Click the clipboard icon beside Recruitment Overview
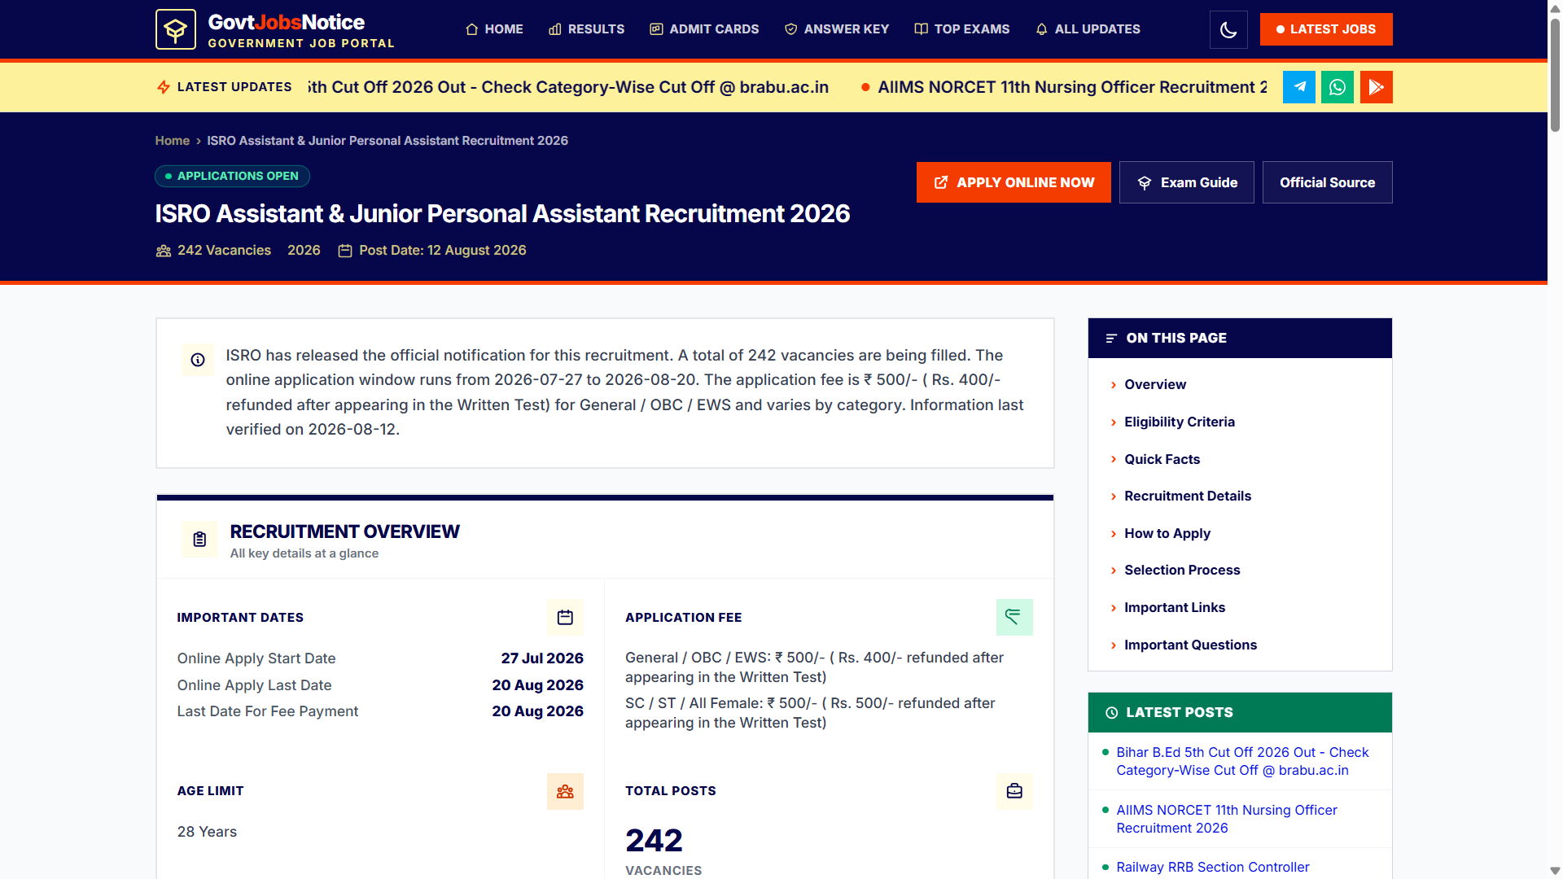The width and height of the screenshot is (1563, 879). (199, 539)
